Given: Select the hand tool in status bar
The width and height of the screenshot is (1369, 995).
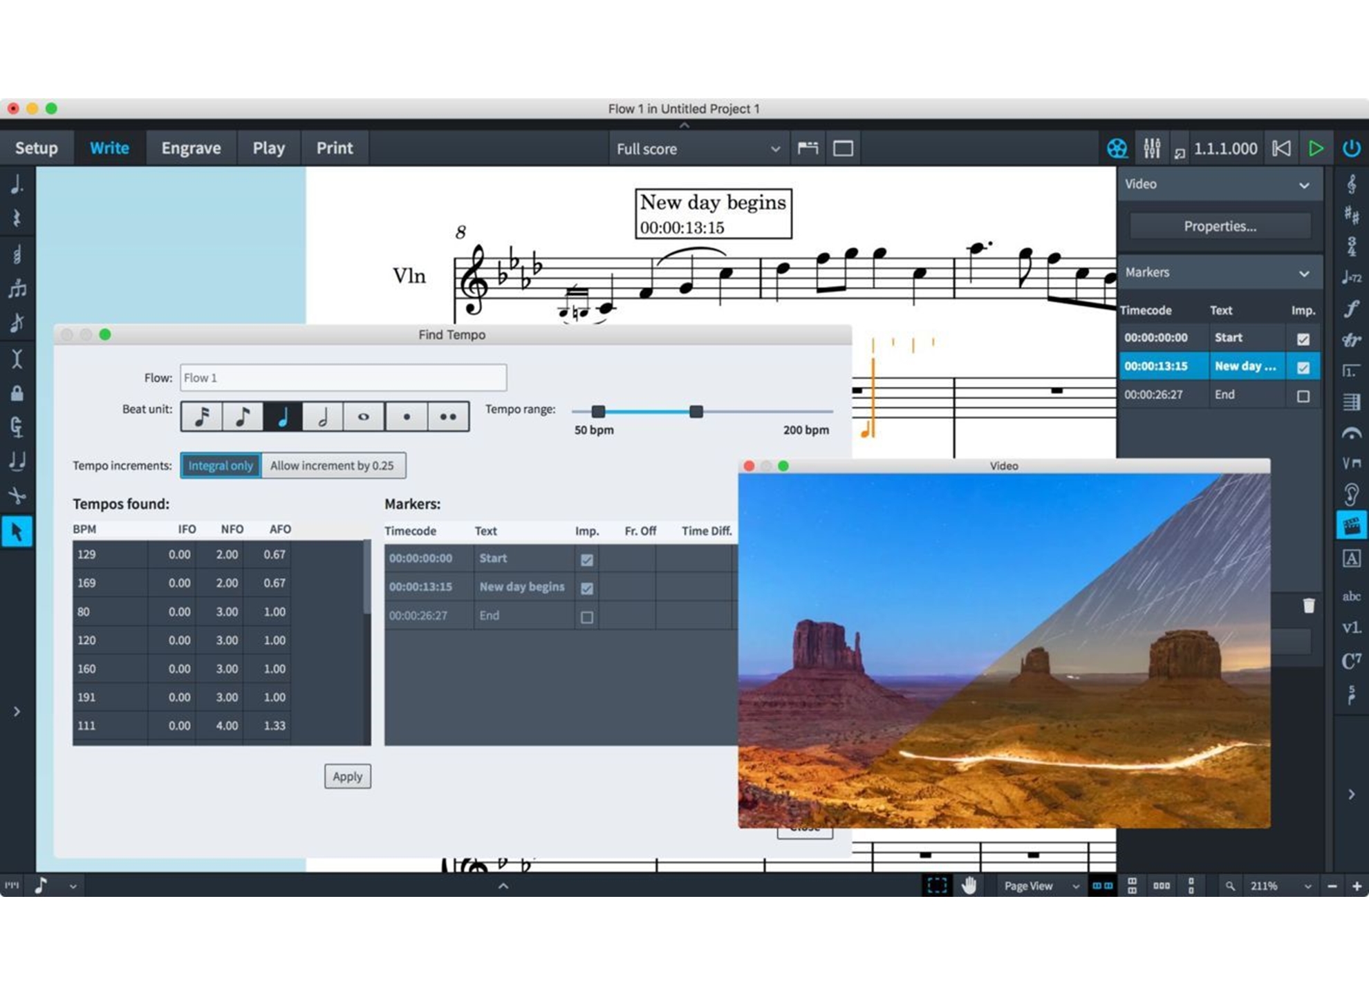Looking at the screenshot, I should [x=969, y=885].
